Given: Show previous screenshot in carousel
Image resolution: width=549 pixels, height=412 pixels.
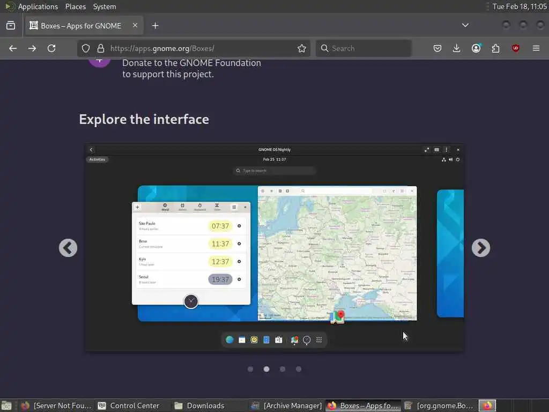Looking at the screenshot, I should click(x=68, y=248).
